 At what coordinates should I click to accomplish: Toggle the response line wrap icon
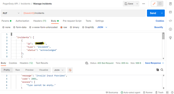(70, 70)
